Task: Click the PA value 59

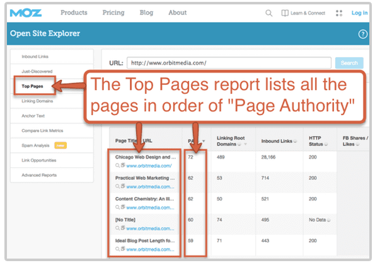Action: tap(190, 240)
